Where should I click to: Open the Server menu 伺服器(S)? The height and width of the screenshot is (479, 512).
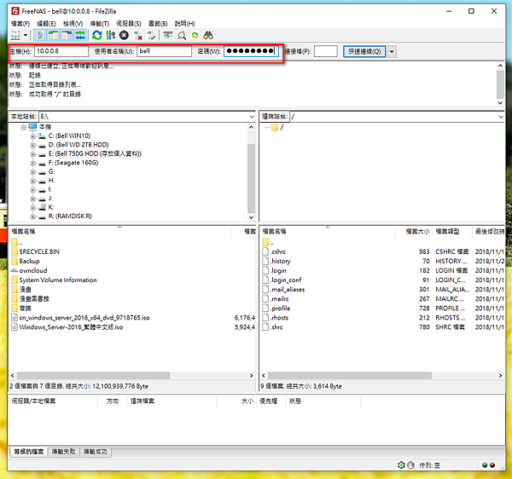[x=129, y=24]
